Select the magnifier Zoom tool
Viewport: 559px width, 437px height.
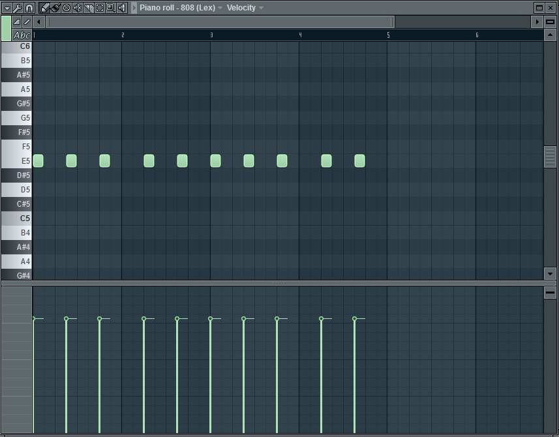110,7
